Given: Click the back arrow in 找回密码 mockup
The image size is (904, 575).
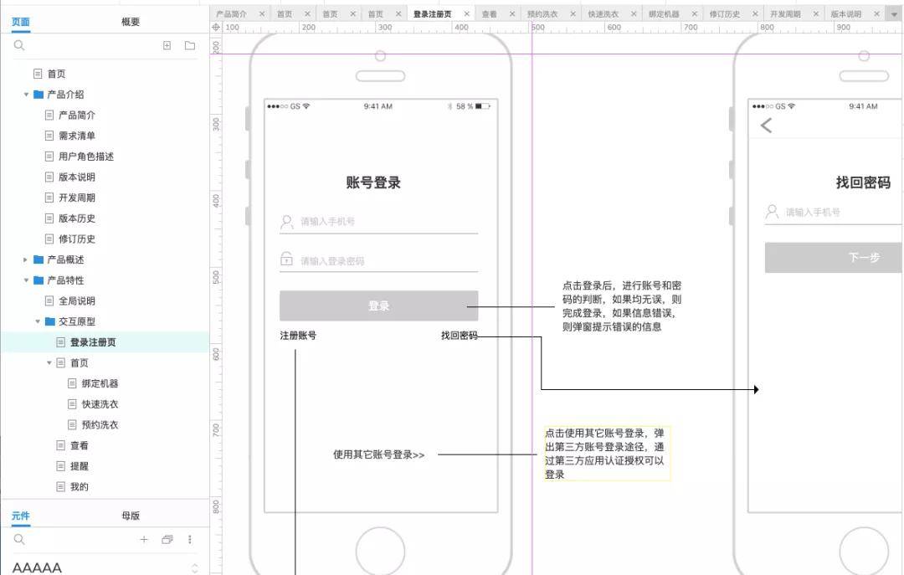Looking at the screenshot, I should click(x=766, y=126).
